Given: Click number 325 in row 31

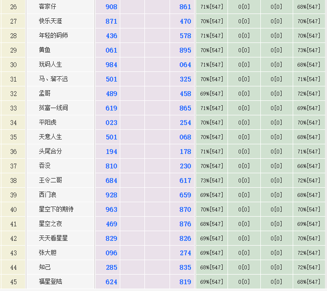Looking at the screenshot, I should click(185, 79).
